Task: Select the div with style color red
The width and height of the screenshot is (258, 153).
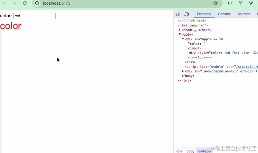Action: click(x=223, y=53)
